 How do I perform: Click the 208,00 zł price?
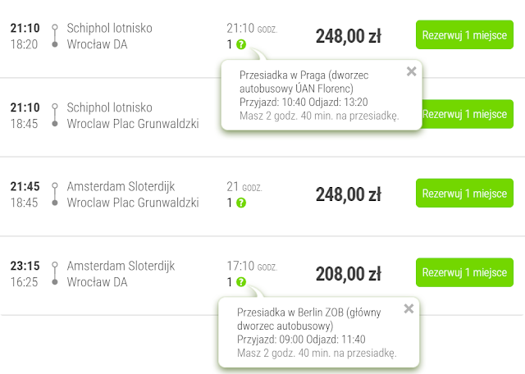click(348, 273)
